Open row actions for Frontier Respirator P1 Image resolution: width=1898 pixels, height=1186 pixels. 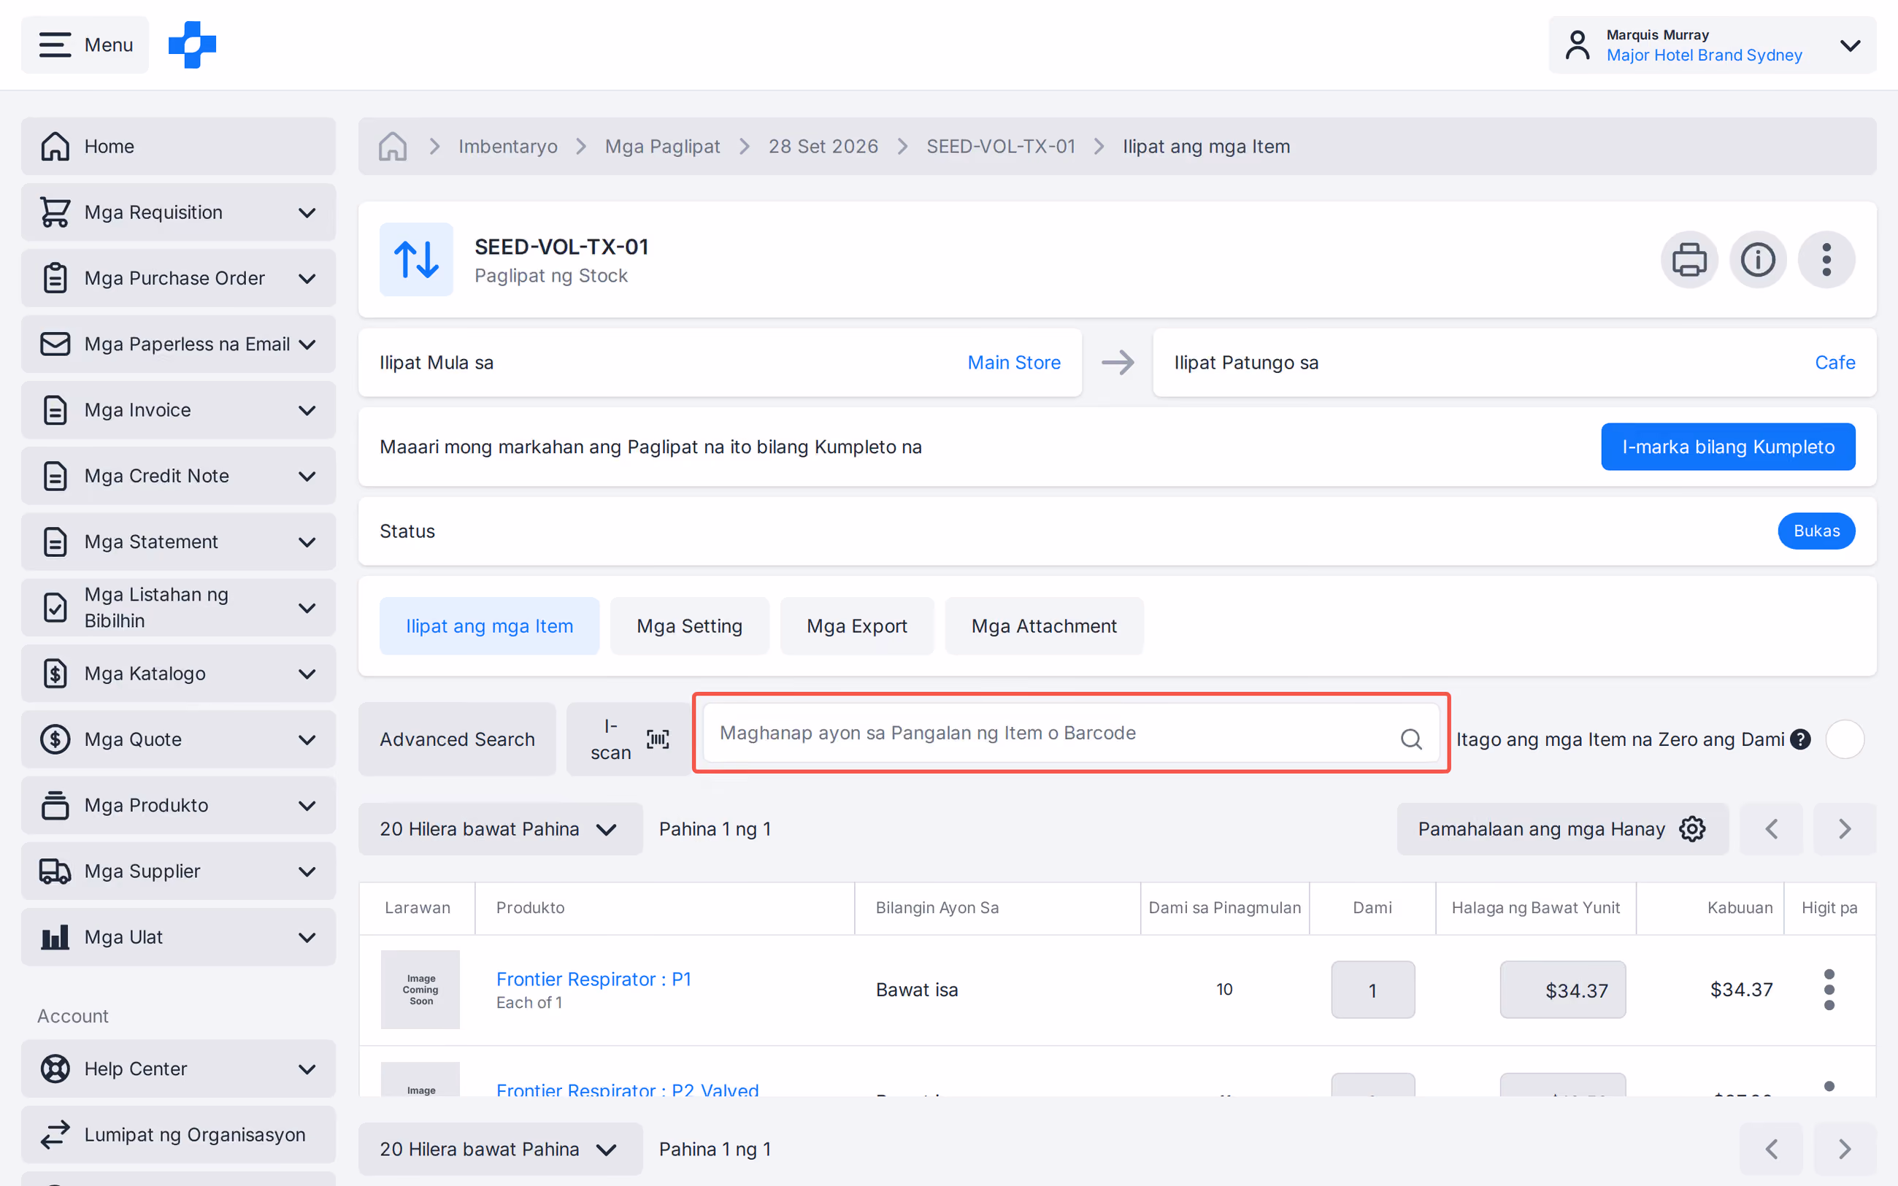click(x=1829, y=990)
